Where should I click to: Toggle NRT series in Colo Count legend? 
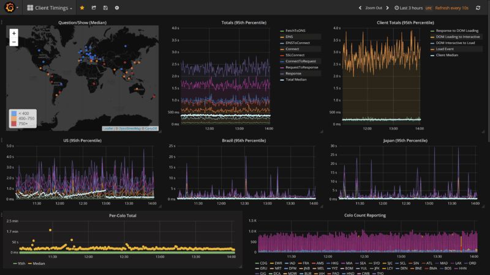278,268
